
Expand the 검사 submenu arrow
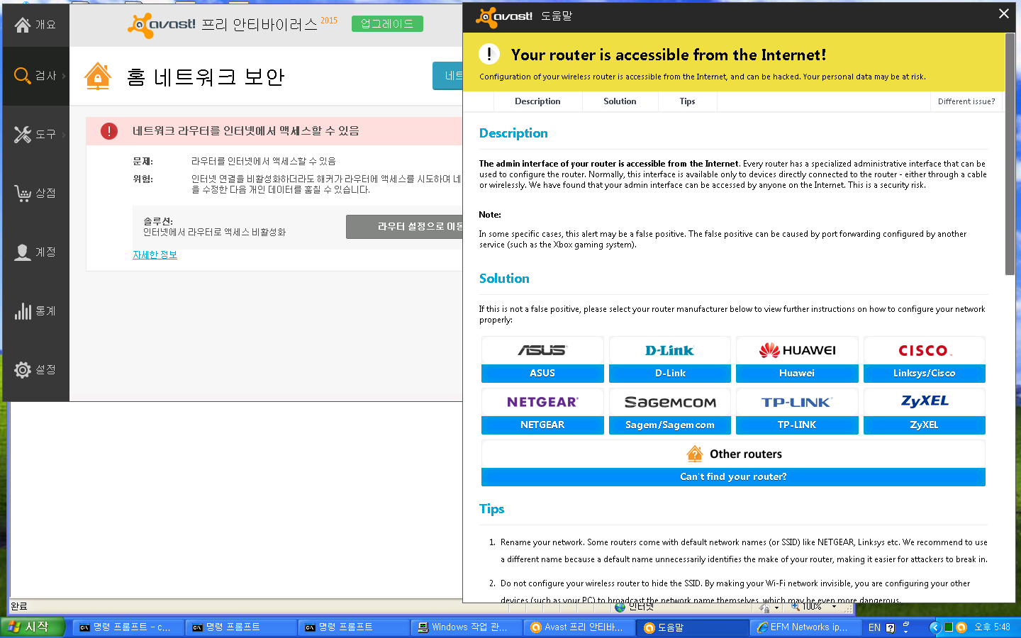pos(64,76)
